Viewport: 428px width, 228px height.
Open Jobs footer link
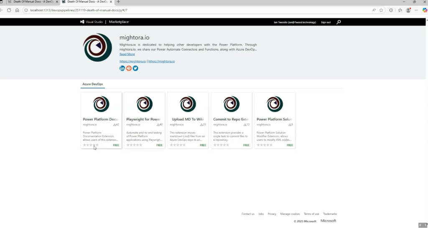pos(261,214)
